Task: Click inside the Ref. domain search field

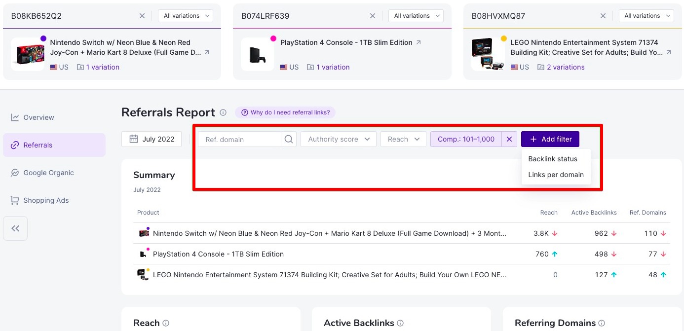Action: (240, 139)
